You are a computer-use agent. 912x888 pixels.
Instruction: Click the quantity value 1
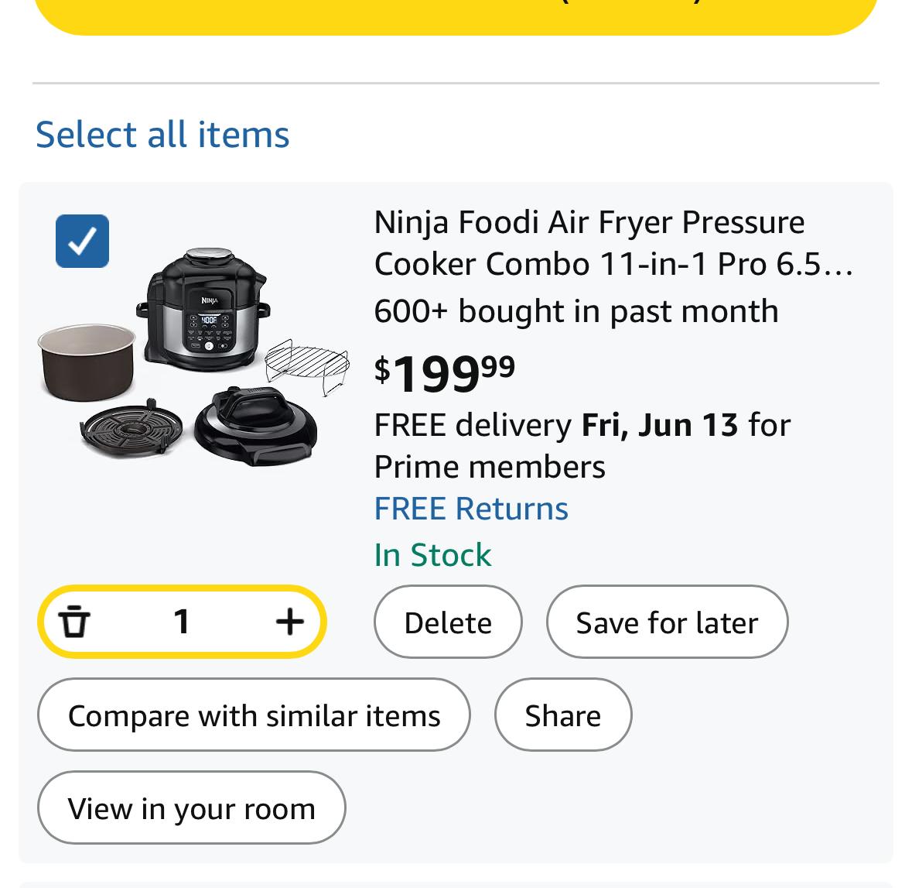(182, 622)
